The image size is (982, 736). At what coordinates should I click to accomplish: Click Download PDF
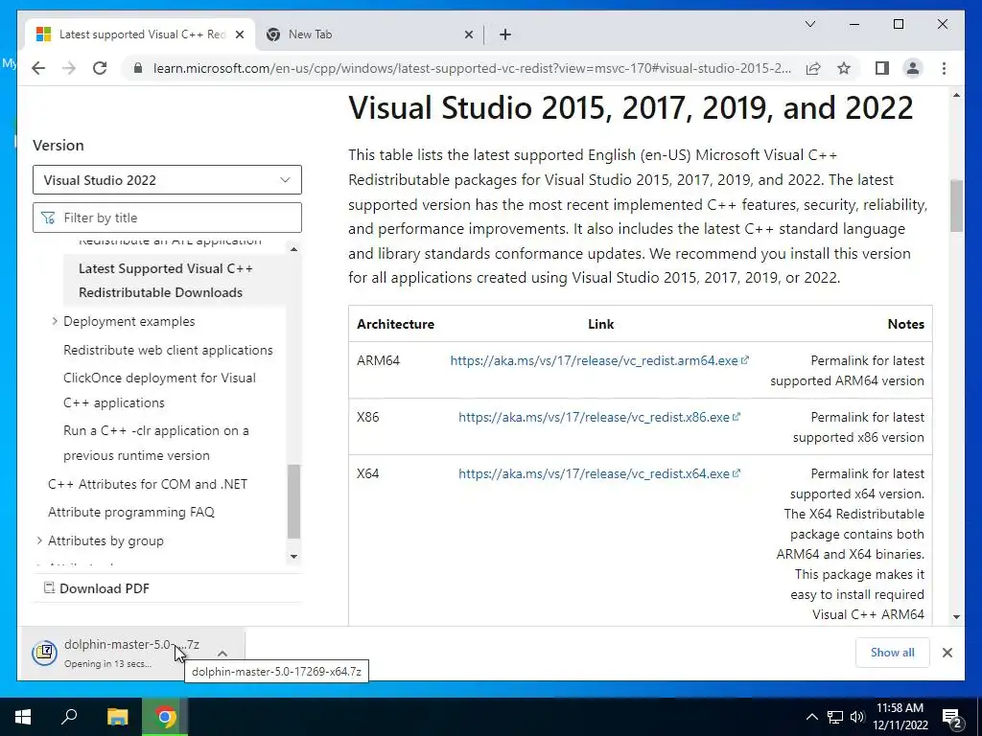pos(97,588)
